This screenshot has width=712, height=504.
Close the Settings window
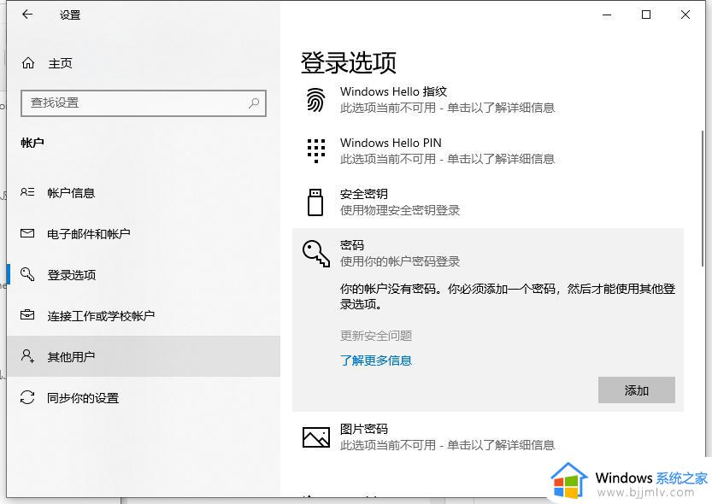(686, 15)
